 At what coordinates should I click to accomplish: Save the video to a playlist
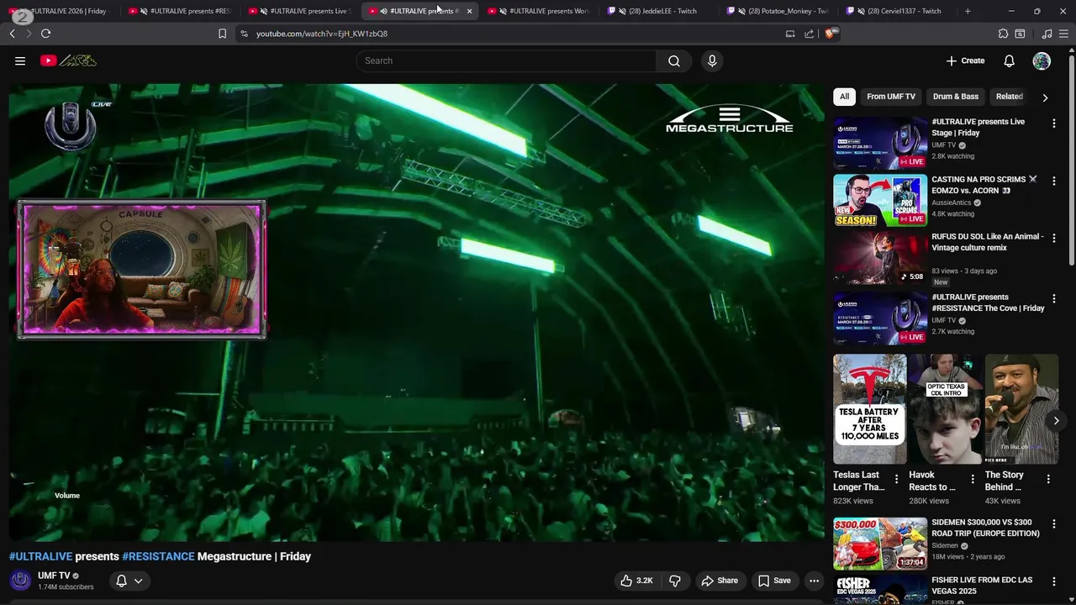point(774,581)
